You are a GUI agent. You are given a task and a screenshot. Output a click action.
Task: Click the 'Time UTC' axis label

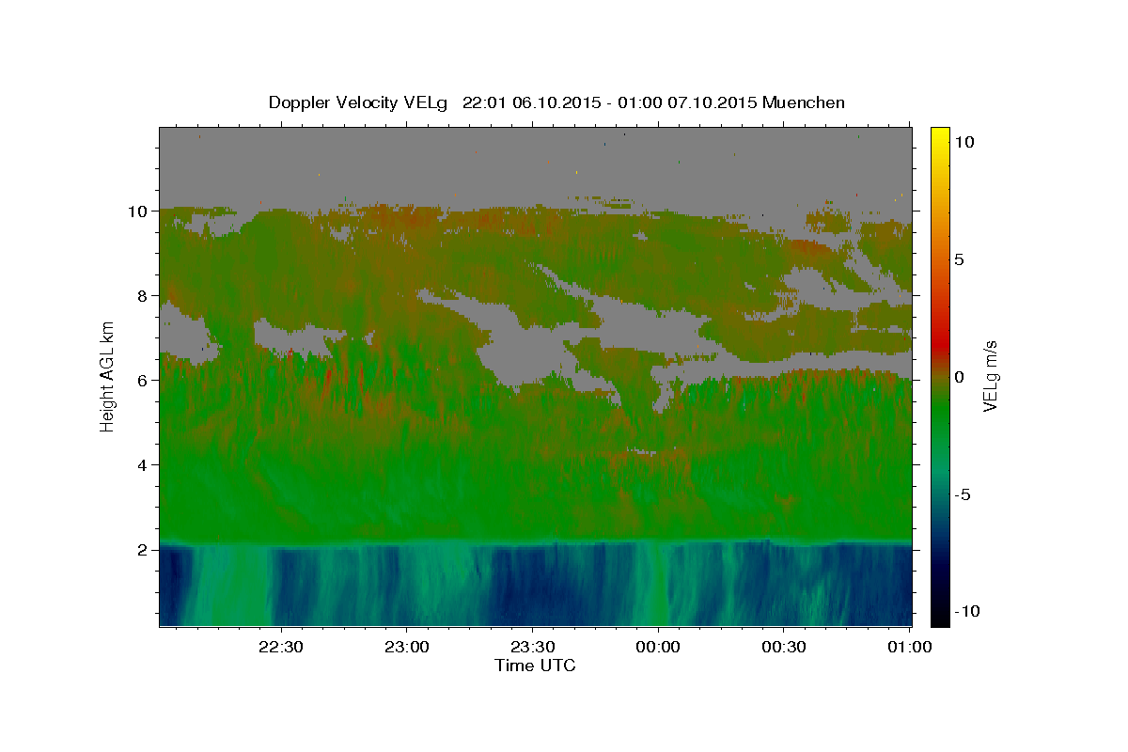coord(535,666)
